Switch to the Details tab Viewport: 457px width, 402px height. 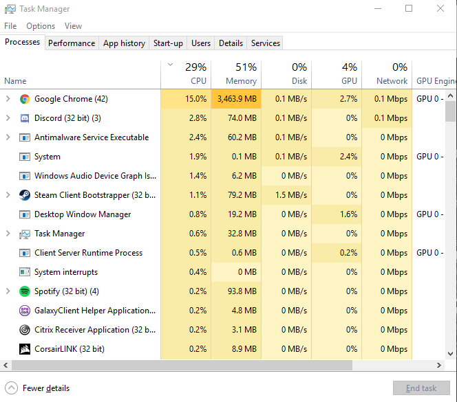pyautogui.click(x=231, y=43)
